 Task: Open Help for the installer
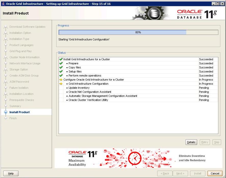10,173
